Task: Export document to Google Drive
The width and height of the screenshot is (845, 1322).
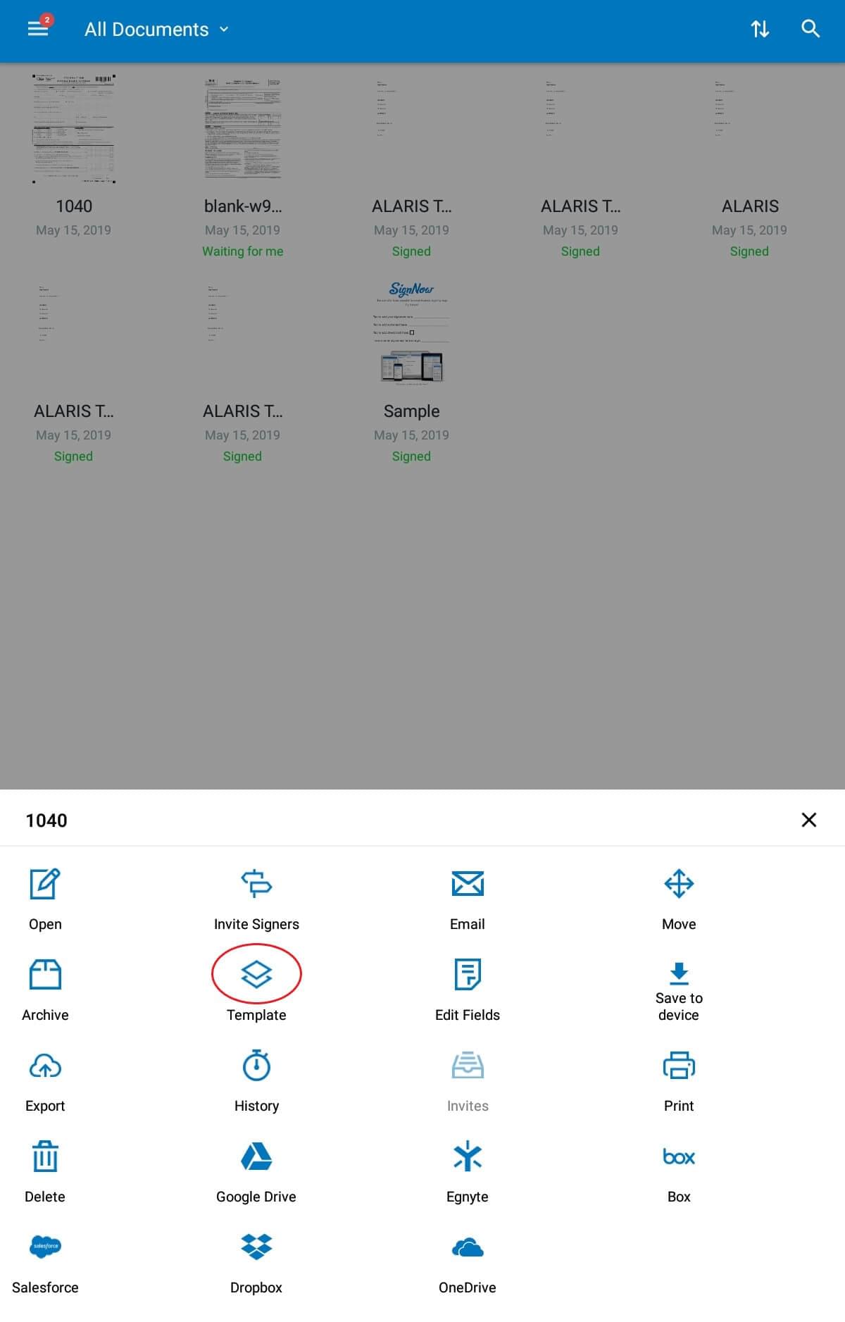Action: [x=256, y=1156]
